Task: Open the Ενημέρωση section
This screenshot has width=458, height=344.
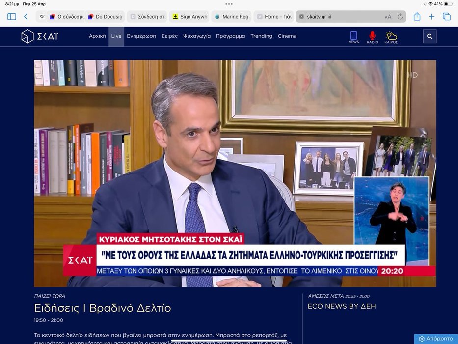Action: coord(141,36)
